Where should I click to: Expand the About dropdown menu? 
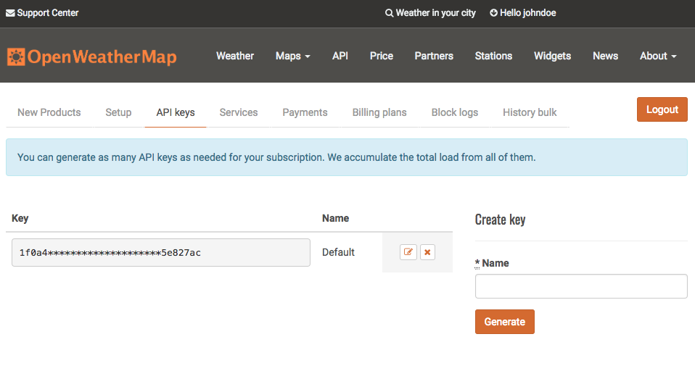point(657,56)
